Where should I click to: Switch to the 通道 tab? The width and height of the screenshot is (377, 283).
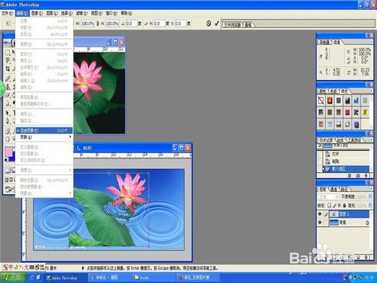click(333, 189)
